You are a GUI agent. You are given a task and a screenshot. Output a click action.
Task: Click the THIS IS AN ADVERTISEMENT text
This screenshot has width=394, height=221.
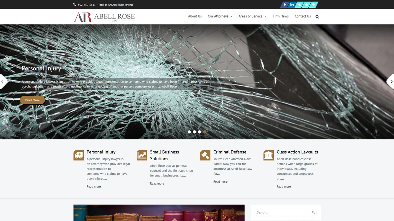pos(116,5)
